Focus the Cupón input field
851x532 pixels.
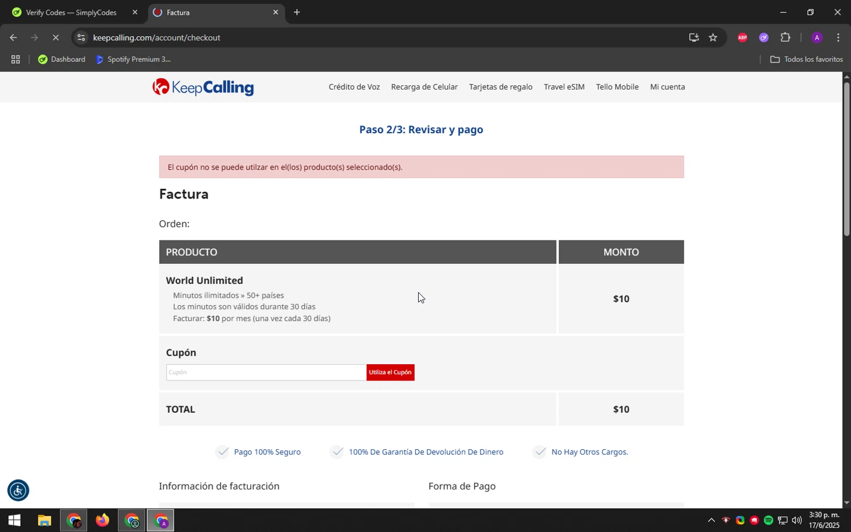[266, 372]
